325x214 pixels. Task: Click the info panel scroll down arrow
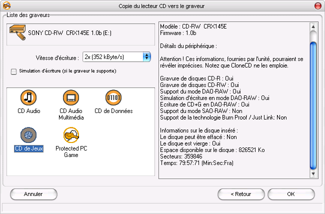coord(313,174)
